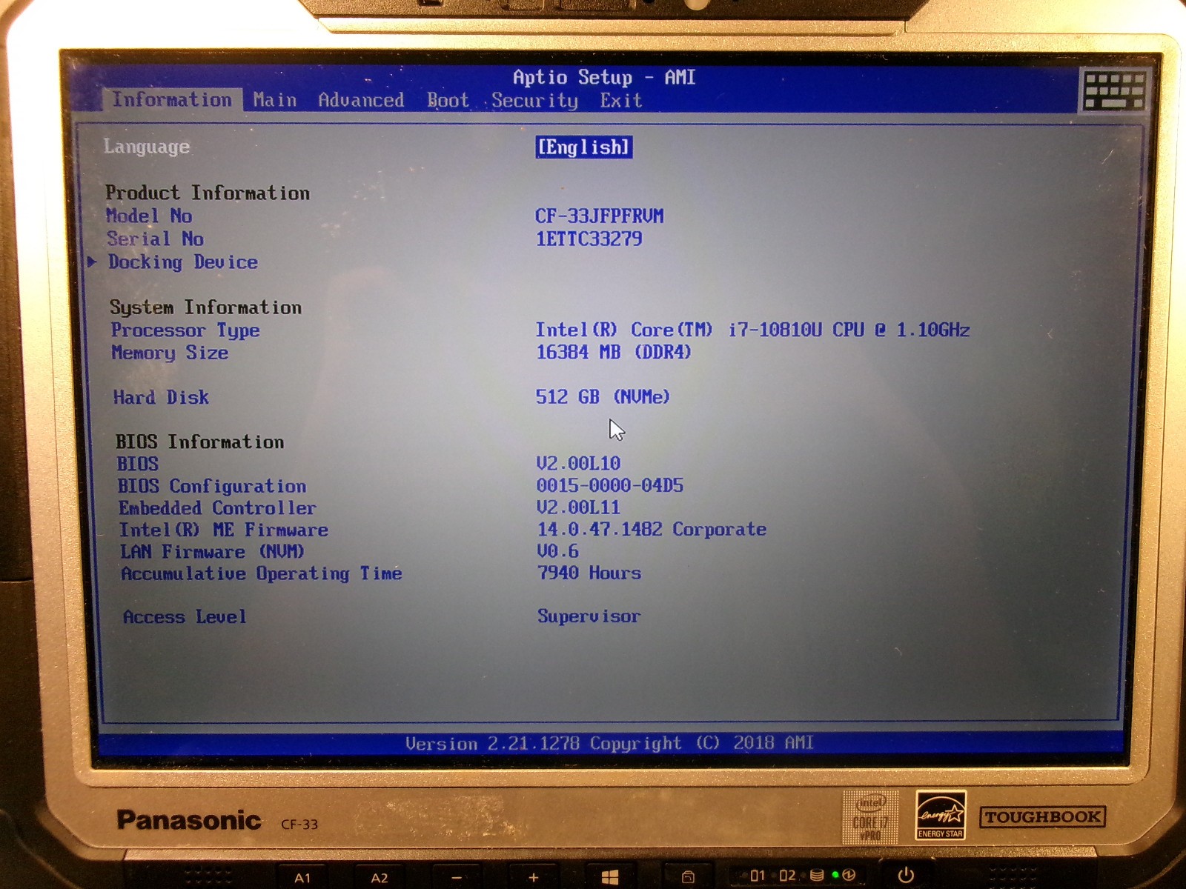Expand the Docking Device submenu
The height and width of the screenshot is (889, 1186).
click(x=182, y=262)
